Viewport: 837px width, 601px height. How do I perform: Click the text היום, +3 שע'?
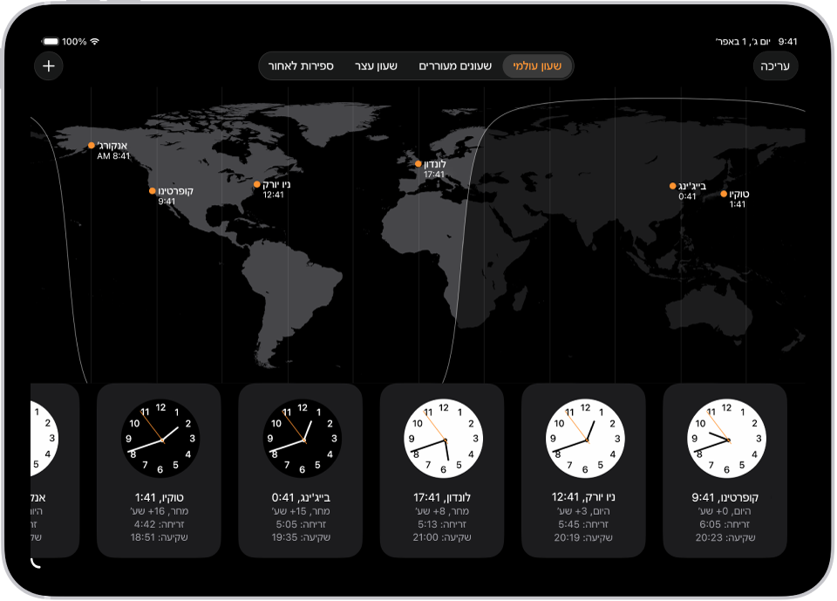583,511
